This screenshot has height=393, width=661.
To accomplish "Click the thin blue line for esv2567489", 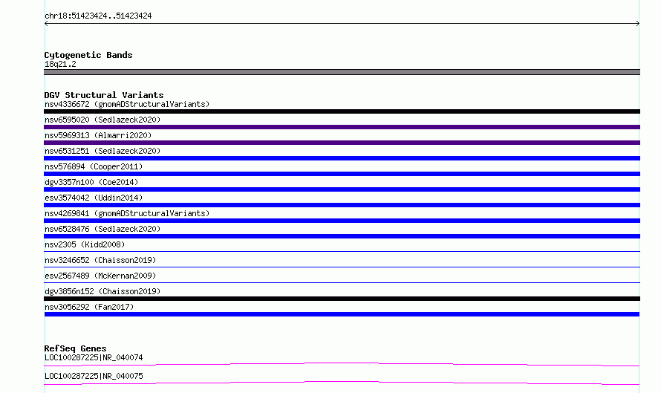I will tap(342, 282).
